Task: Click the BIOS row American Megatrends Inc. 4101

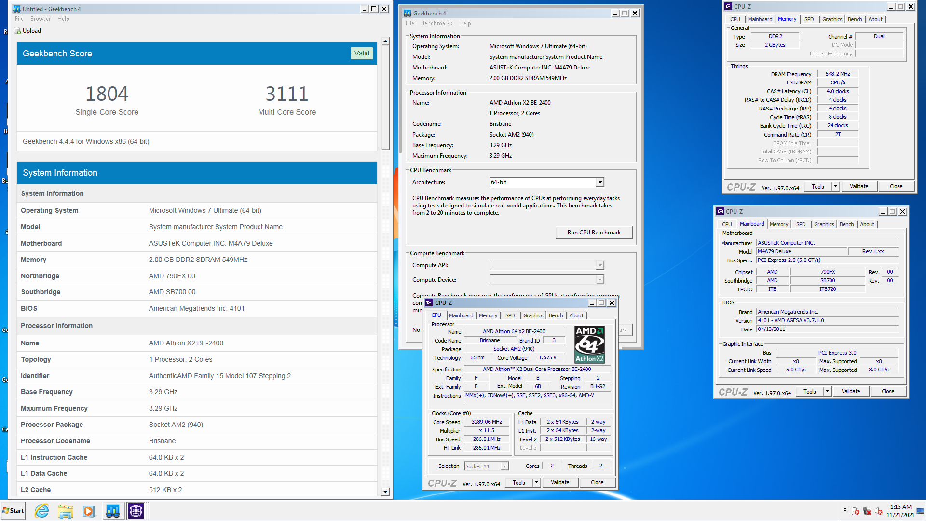Action: [197, 308]
